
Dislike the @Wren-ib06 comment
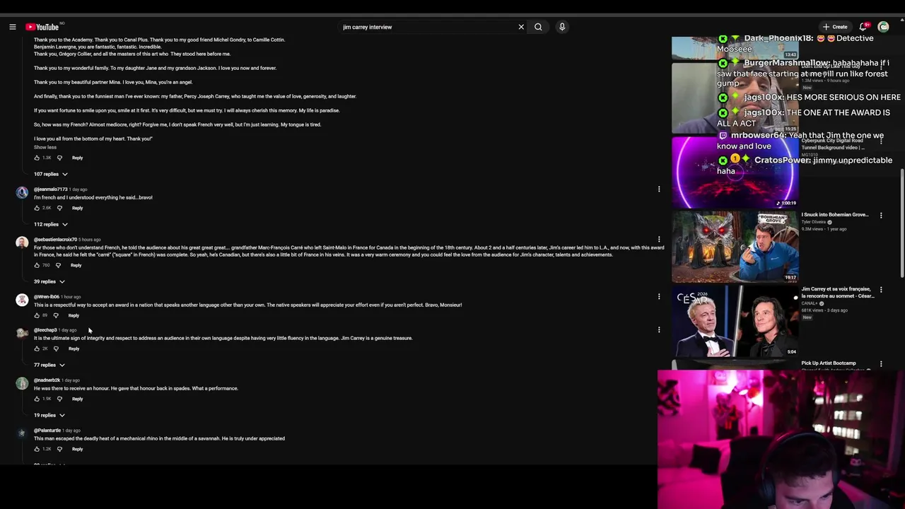[x=56, y=315]
